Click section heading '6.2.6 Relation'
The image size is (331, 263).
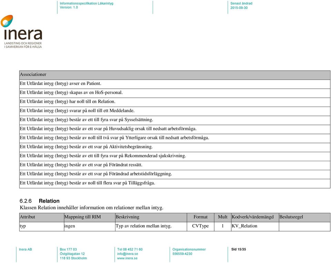[40, 201]
